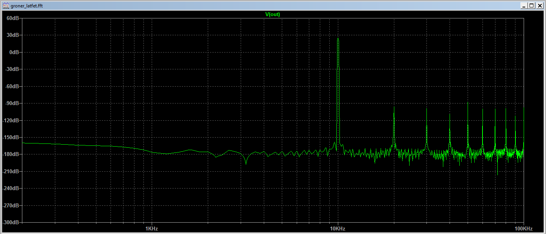This screenshot has width=546, height=234.
Task: Maximize the FFT plot window
Action: pyautogui.click(x=531, y=5)
